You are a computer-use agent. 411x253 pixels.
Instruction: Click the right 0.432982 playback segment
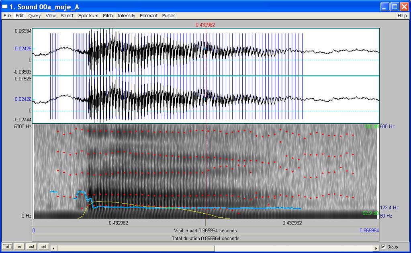292,223
